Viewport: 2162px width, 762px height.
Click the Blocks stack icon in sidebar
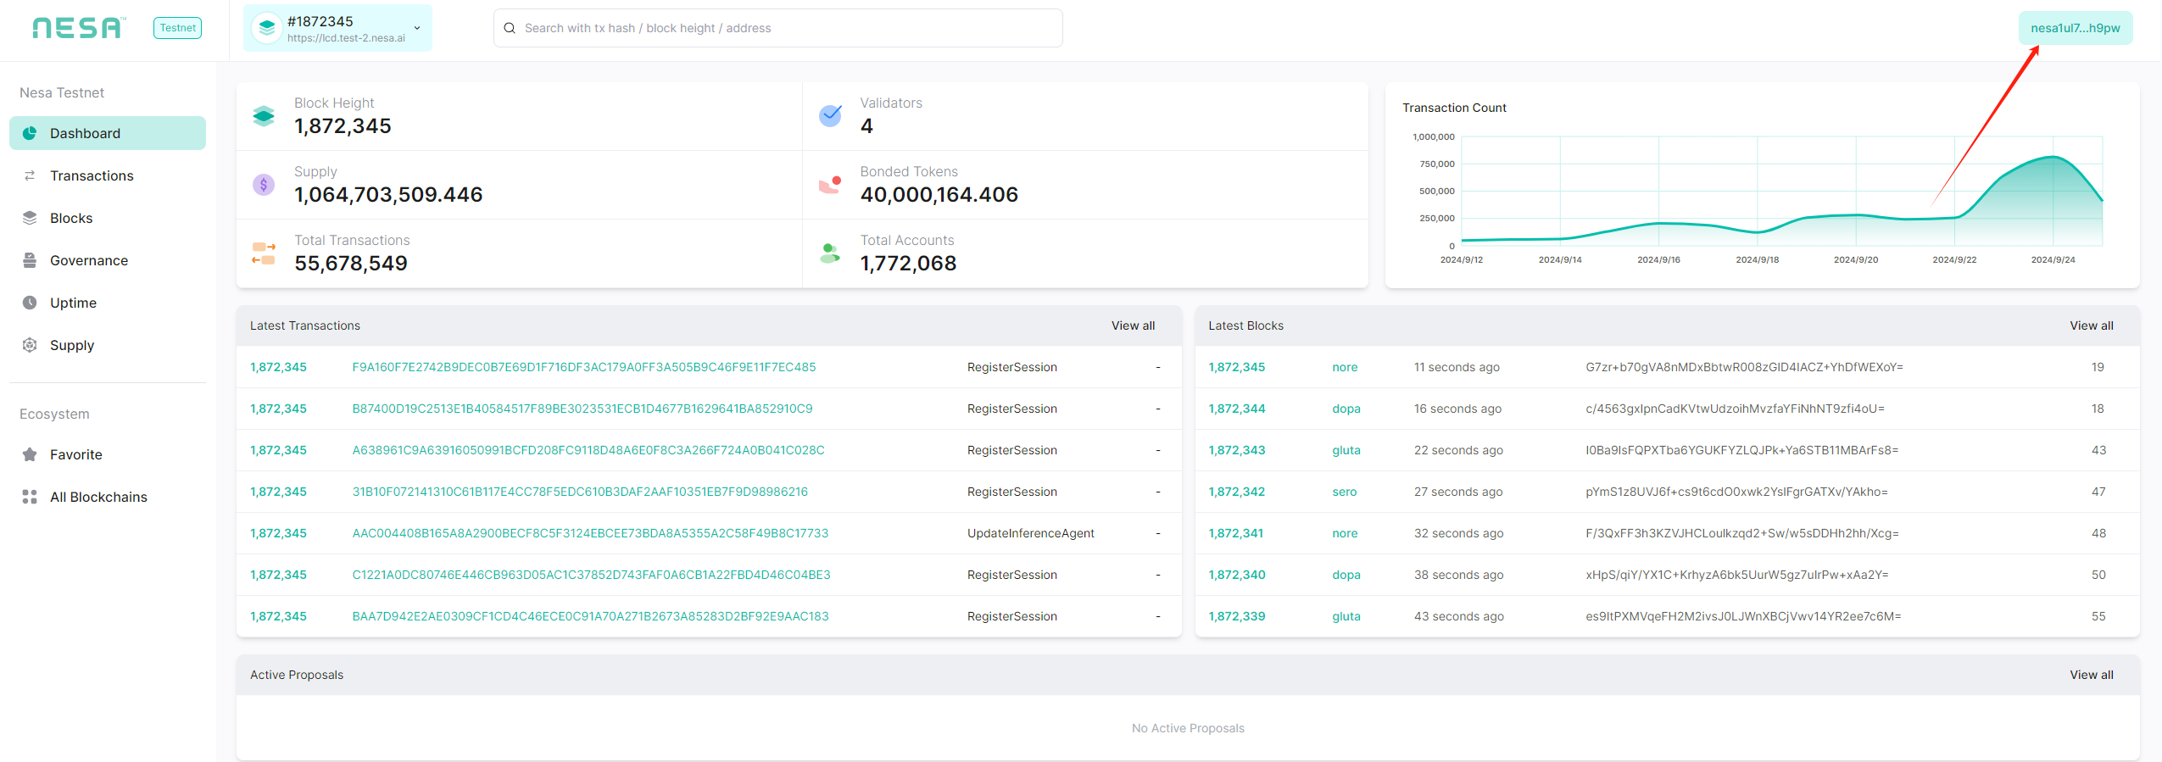click(30, 218)
